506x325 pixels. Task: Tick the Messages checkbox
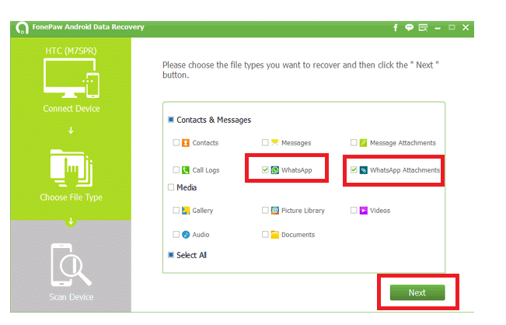pos(265,142)
